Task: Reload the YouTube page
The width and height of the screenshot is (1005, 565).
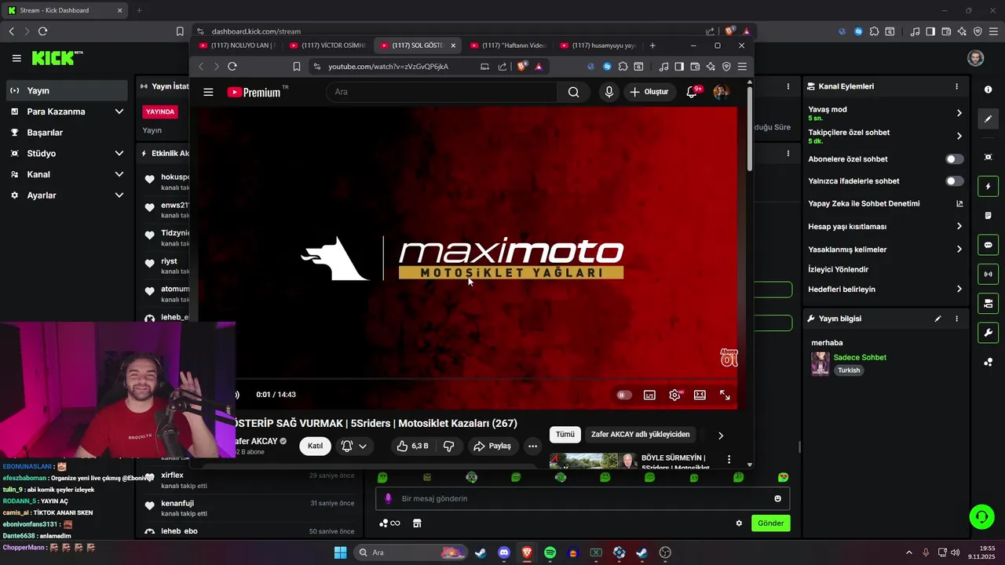Action: (232, 67)
